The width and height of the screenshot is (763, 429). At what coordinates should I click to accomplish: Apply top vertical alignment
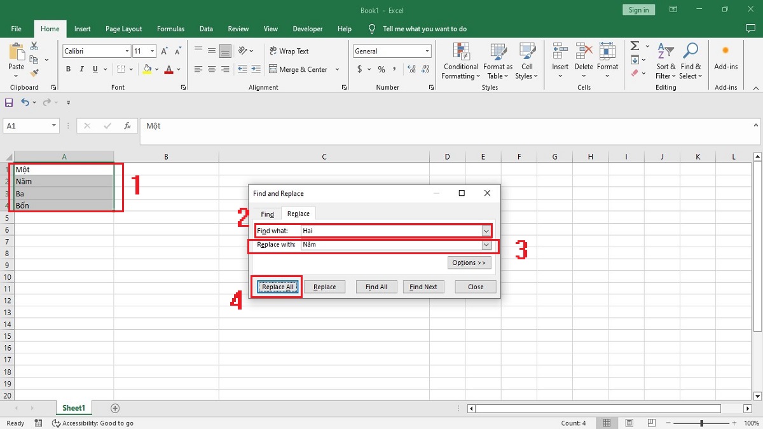coord(198,51)
